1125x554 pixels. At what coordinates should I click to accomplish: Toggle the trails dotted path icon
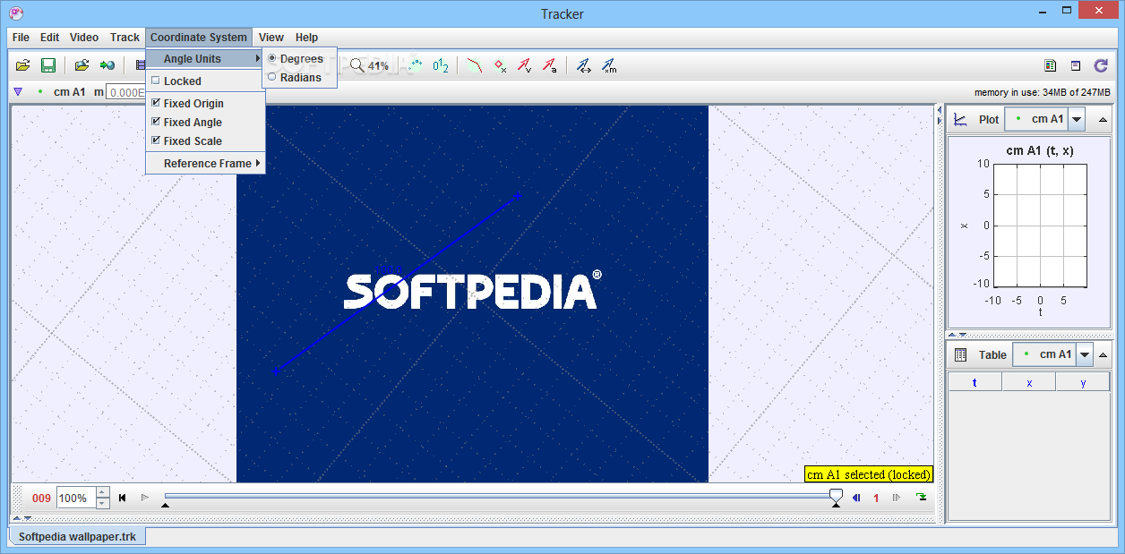pos(415,65)
